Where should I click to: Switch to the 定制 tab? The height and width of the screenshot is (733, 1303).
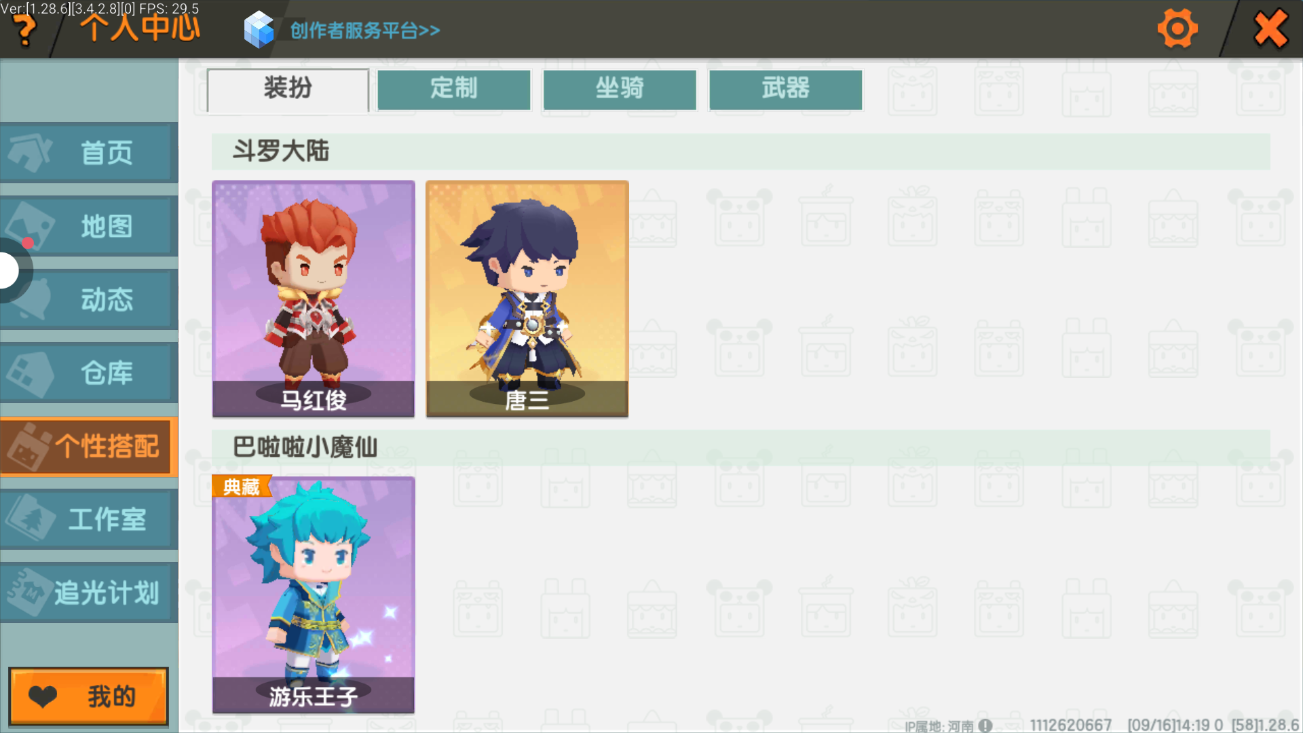[453, 89]
